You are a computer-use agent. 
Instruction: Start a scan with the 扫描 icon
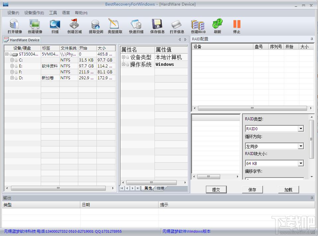[55, 25]
